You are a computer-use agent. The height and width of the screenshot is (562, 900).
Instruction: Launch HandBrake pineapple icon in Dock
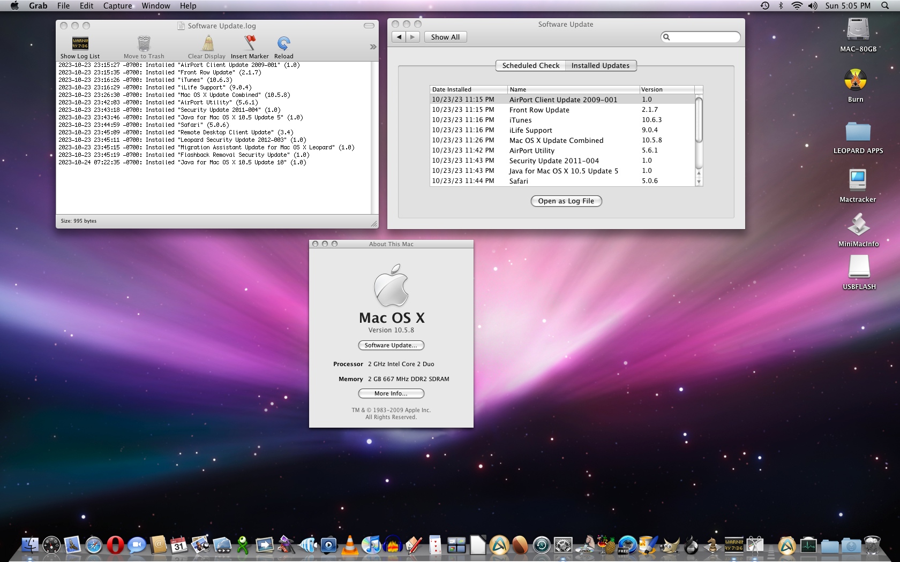pyautogui.click(x=606, y=545)
